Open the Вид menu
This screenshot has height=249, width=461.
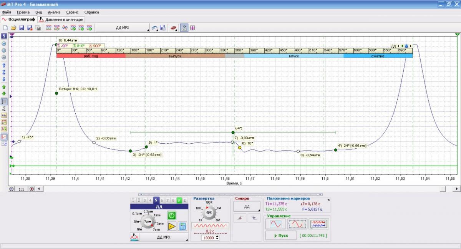(39, 12)
